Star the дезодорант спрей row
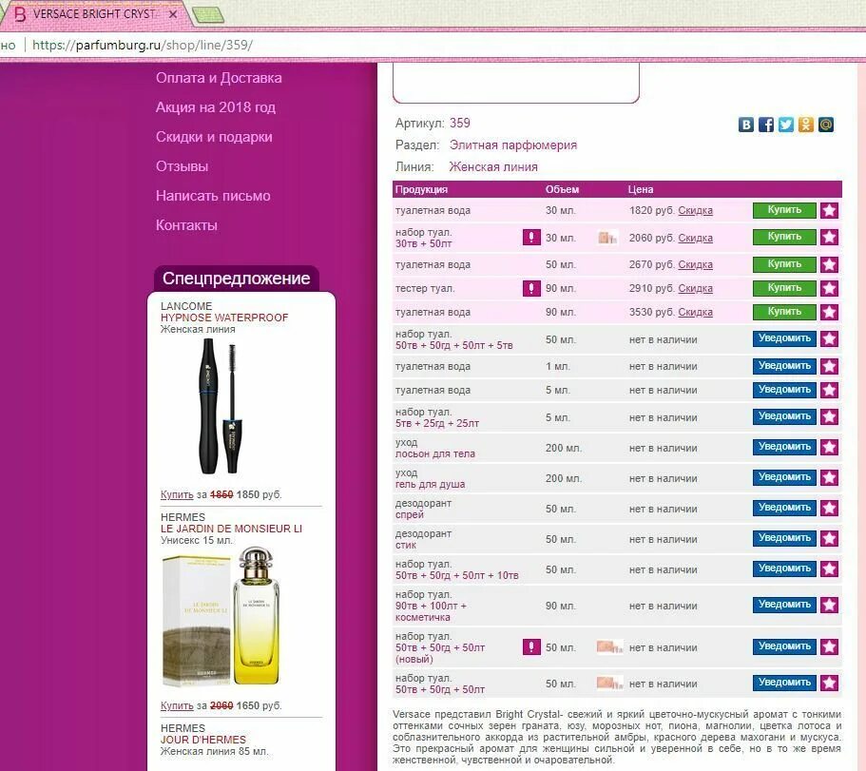The image size is (866, 771). pos(829,508)
